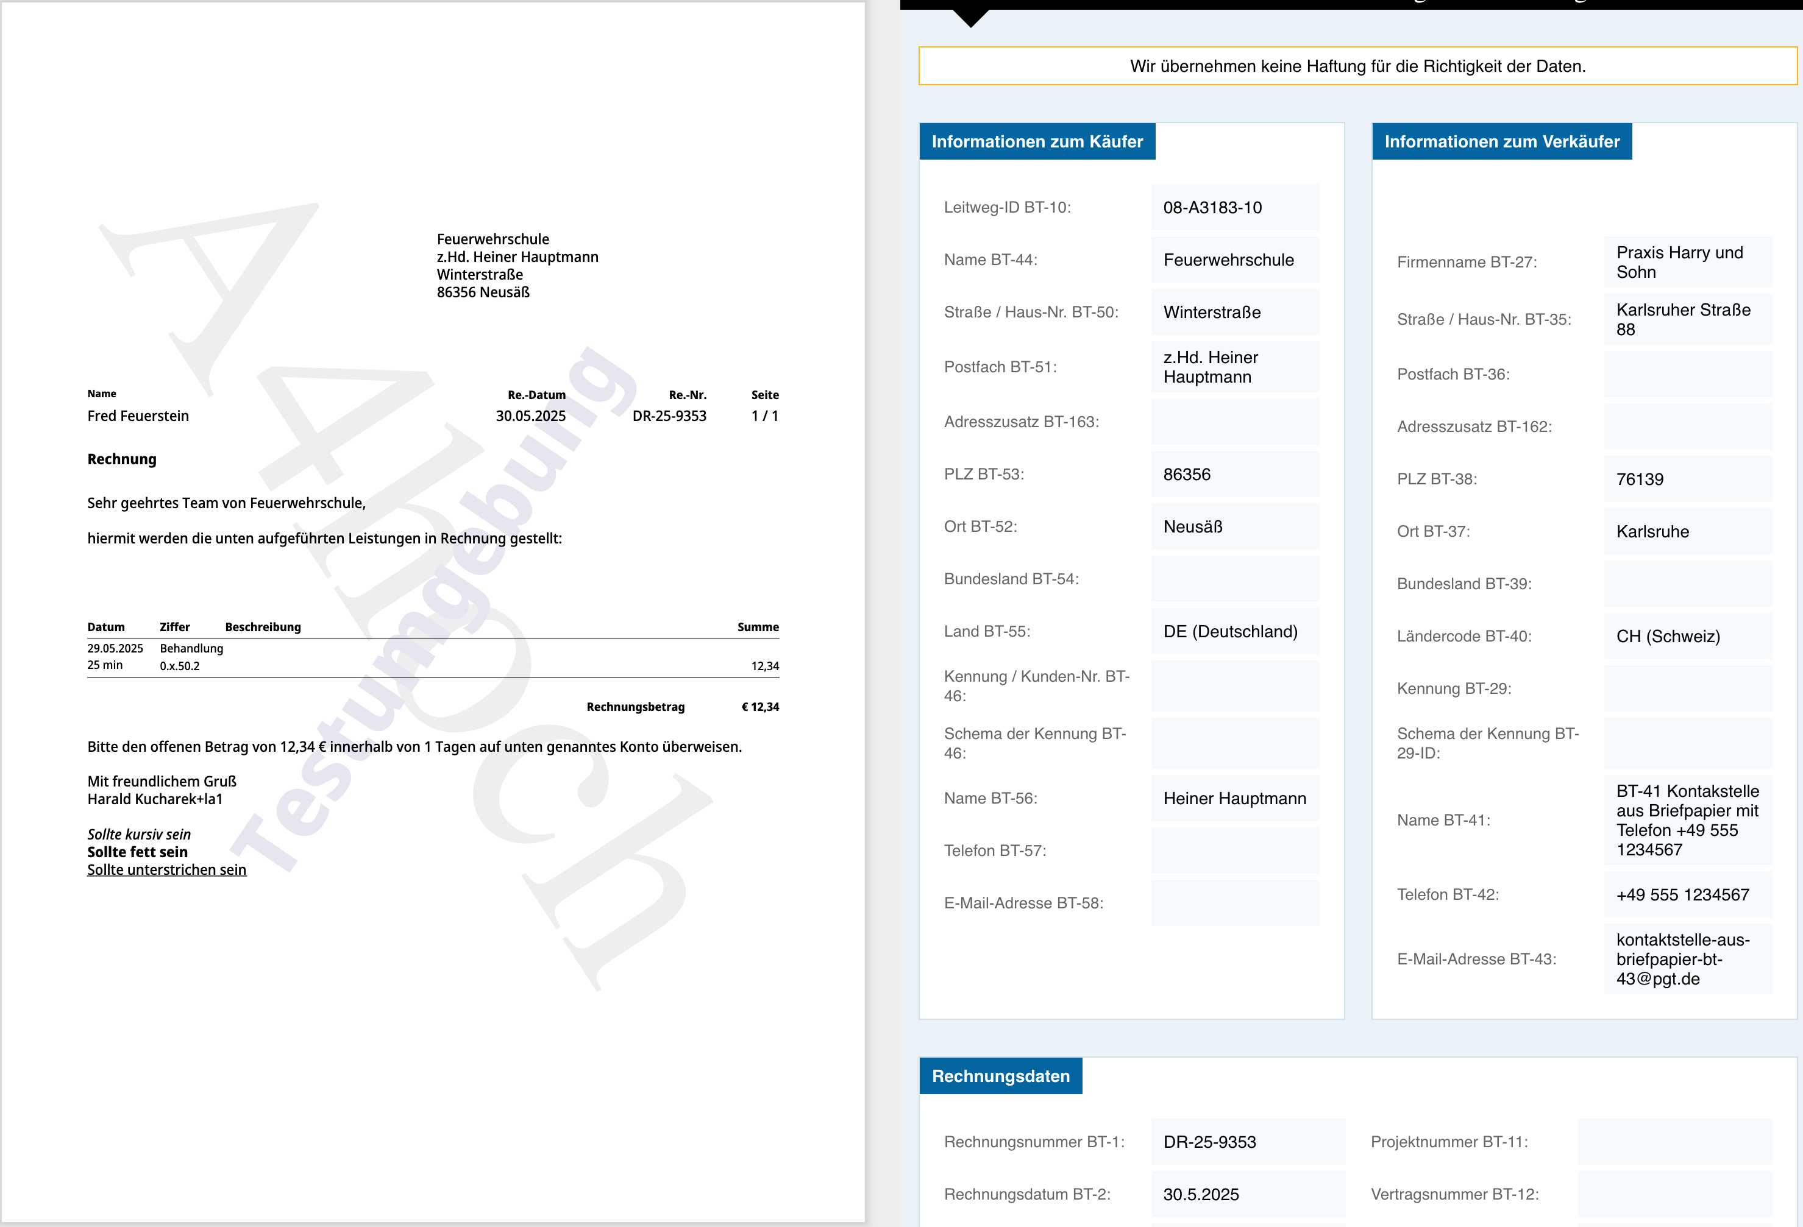Select the buyer name field Feuerwehrschule

click(x=1235, y=260)
